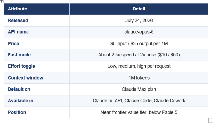Screen dimensions: 216x126
Task: Click the $5 input / $25 output cell
Action: 139,44
